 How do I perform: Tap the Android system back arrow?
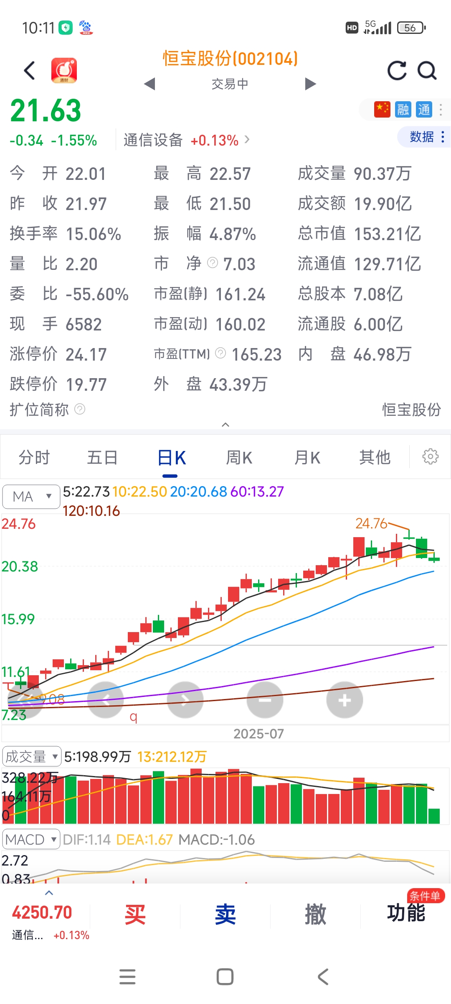click(x=323, y=977)
